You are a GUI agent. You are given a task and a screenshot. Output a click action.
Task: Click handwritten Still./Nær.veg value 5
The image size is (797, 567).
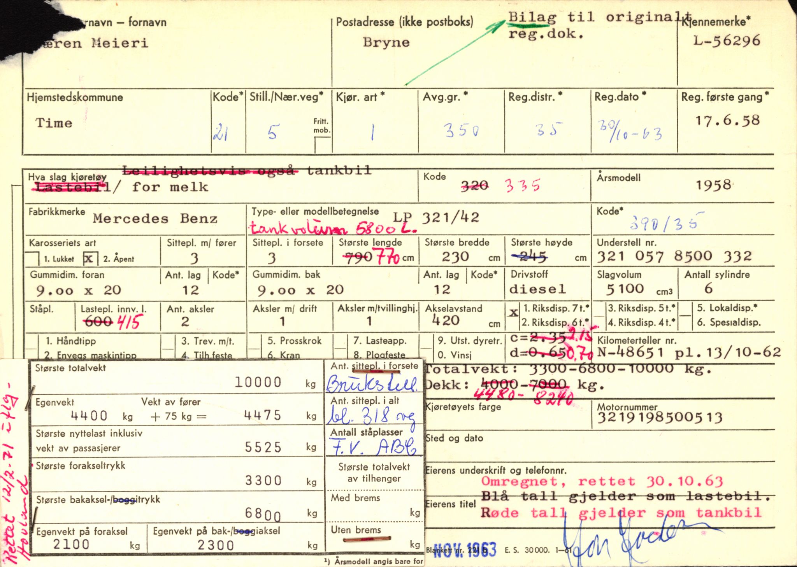[x=273, y=133]
